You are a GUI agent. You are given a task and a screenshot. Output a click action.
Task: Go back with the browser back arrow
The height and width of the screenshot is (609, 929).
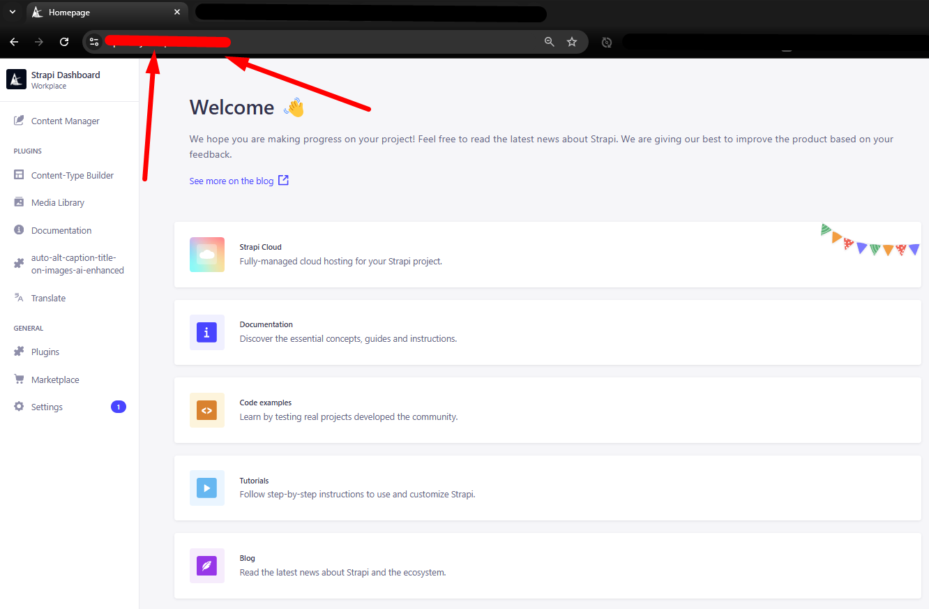pyautogui.click(x=14, y=42)
